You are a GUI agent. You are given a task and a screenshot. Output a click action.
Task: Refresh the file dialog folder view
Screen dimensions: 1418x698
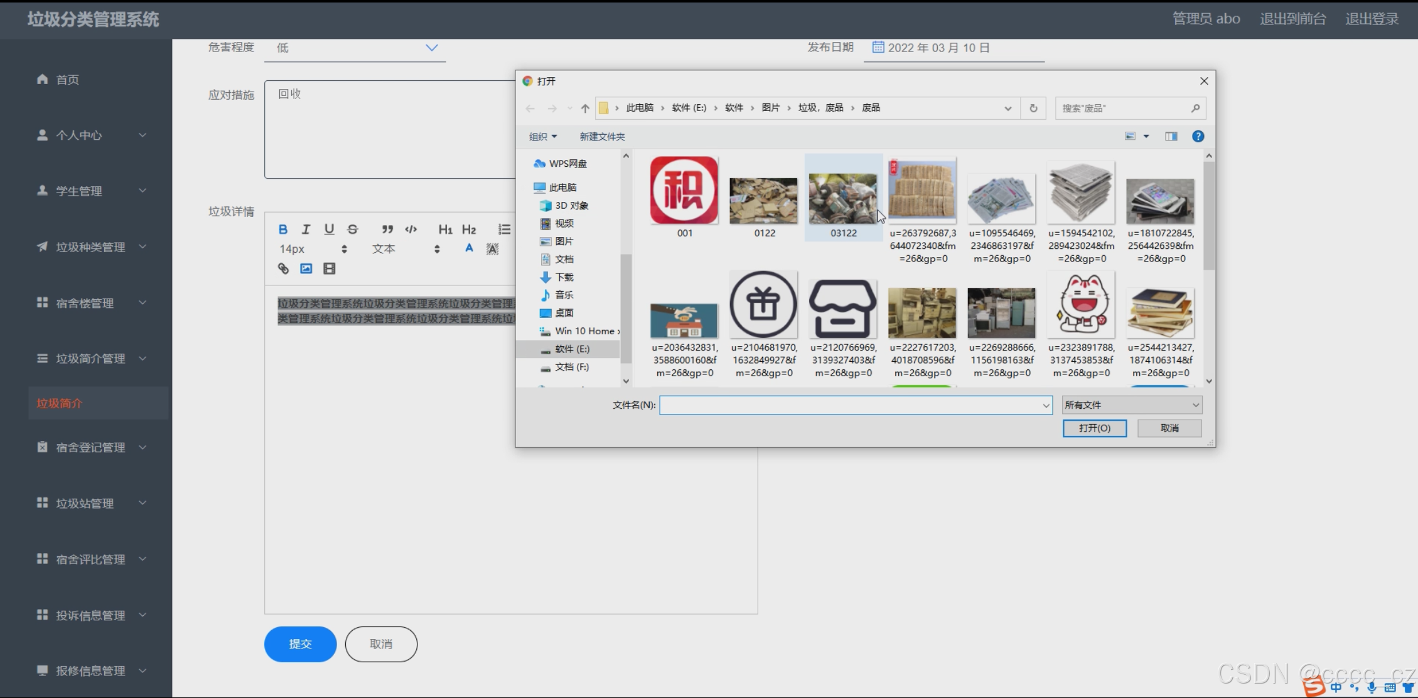point(1033,108)
